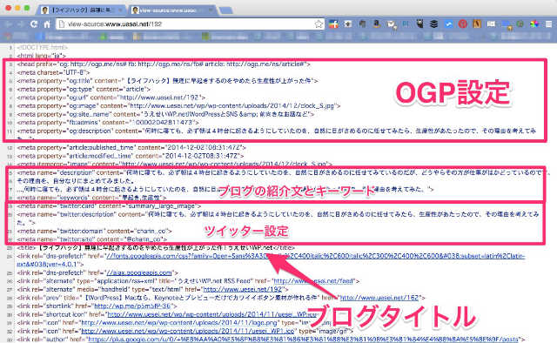Click the meta charset="UTF-8" line
The image size is (557, 343).
point(53,72)
